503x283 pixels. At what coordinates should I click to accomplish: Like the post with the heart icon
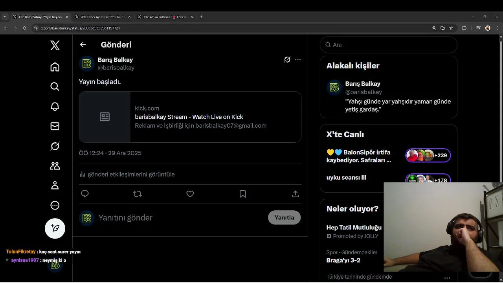(x=190, y=194)
